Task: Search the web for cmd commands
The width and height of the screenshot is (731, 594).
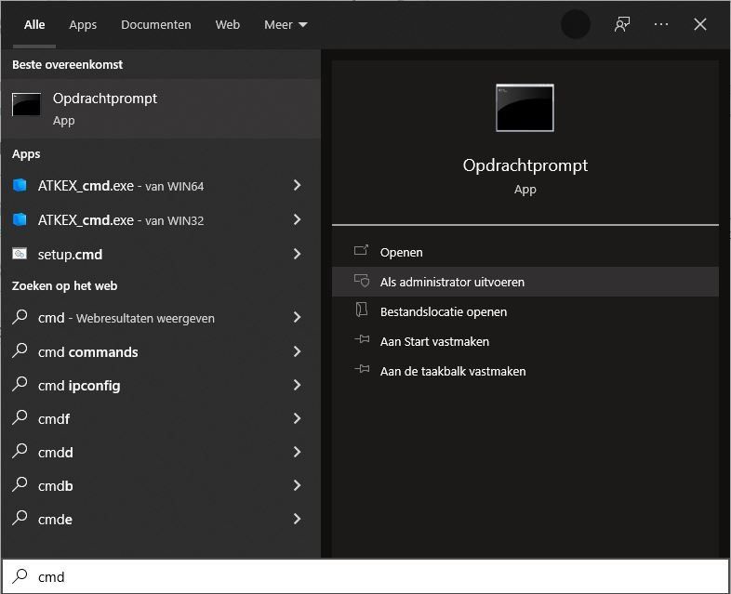Action: [x=161, y=351]
